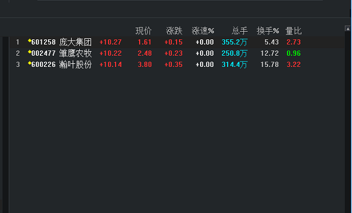Click the +10.22 percent change value

(x=110, y=53)
